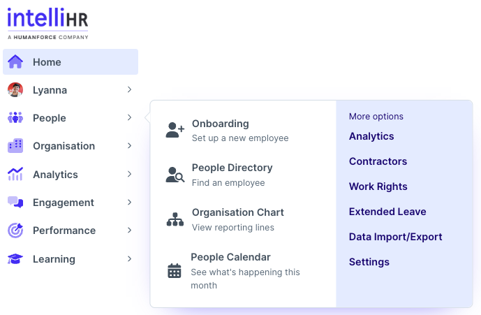This screenshot has width=481, height=315.
Task: Click Lyanna's profile avatar
Action: click(x=15, y=90)
